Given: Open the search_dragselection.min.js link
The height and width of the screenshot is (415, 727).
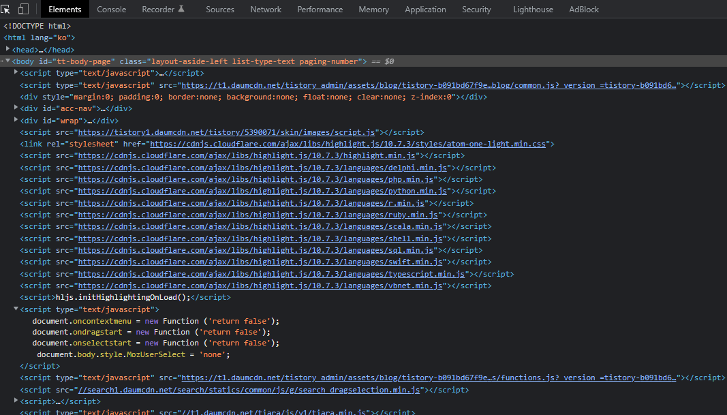Looking at the screenshot, I should pyautogui.click(x=249, y=390).
